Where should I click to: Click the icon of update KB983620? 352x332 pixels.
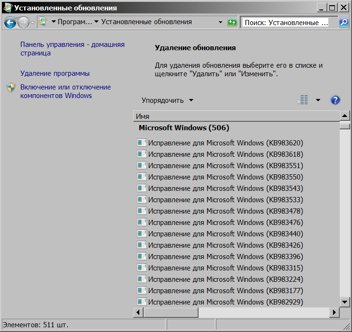(142, 143)
